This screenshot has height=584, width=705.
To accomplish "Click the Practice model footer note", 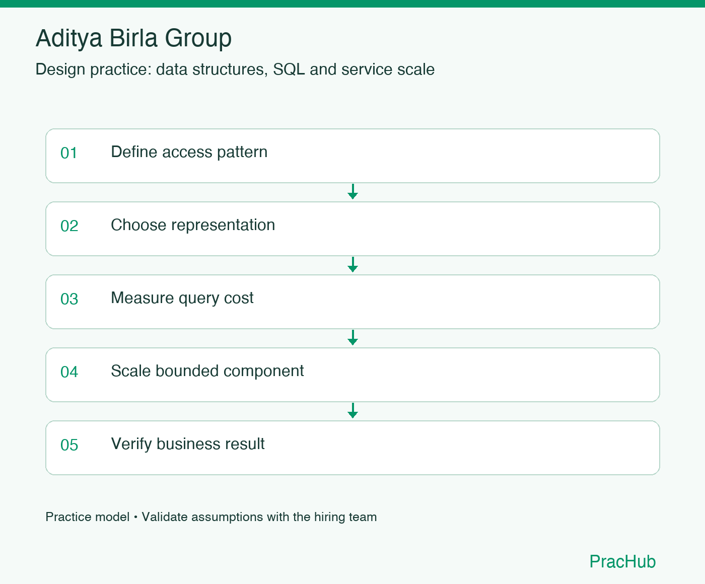I will 211,517.
